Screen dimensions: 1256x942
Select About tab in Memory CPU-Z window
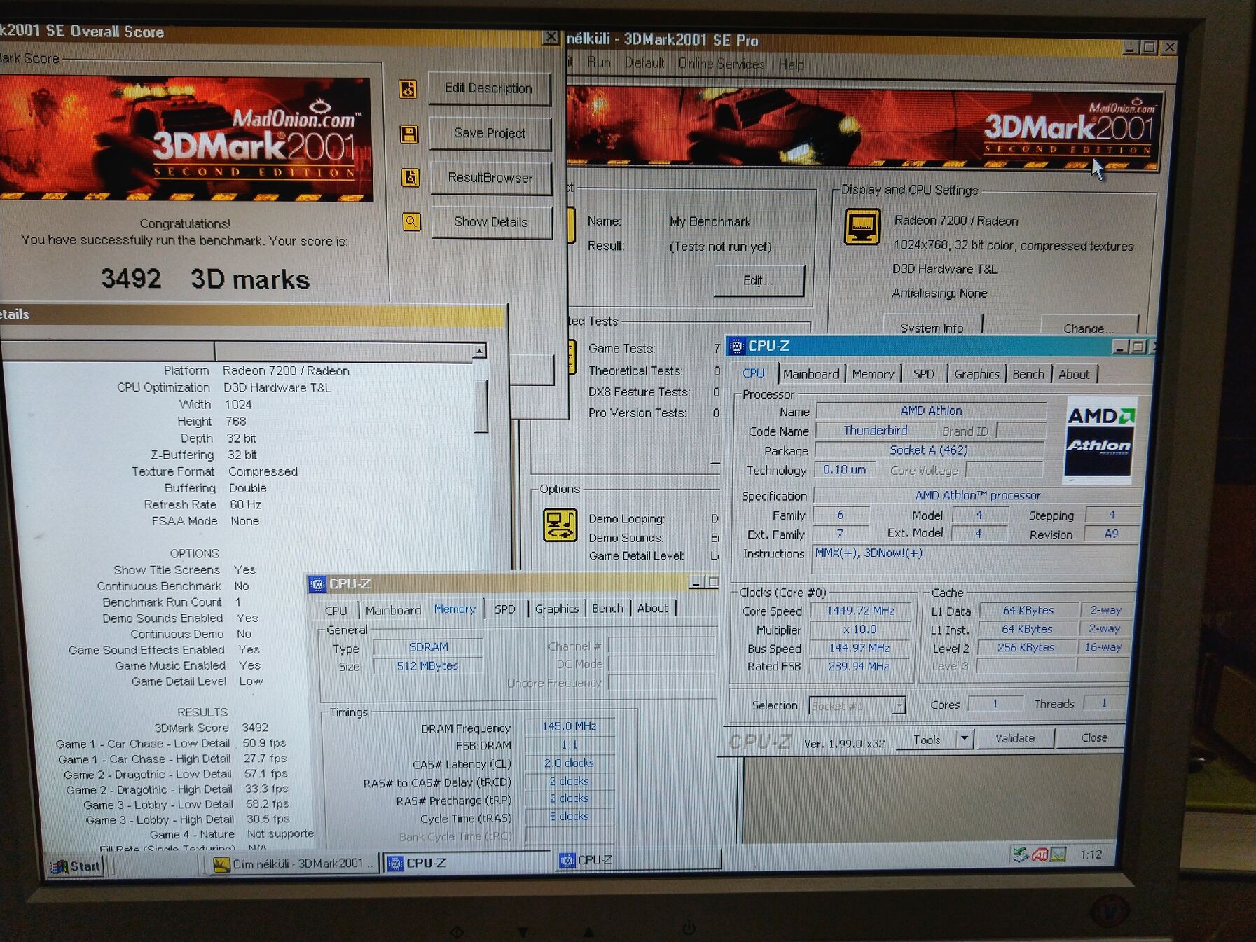pos(652,608)
